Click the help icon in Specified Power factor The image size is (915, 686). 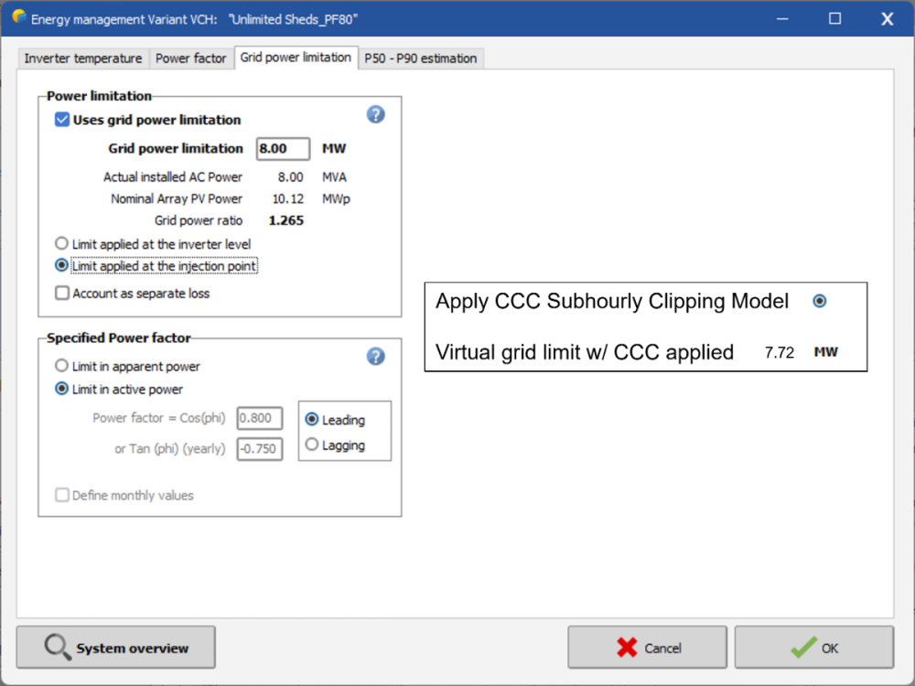375,357
